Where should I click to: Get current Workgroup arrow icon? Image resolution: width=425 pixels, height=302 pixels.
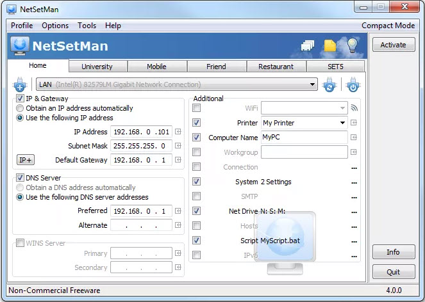(354, 152)
